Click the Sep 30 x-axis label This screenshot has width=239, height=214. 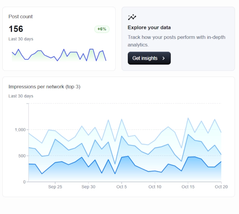tap(88, 187)
